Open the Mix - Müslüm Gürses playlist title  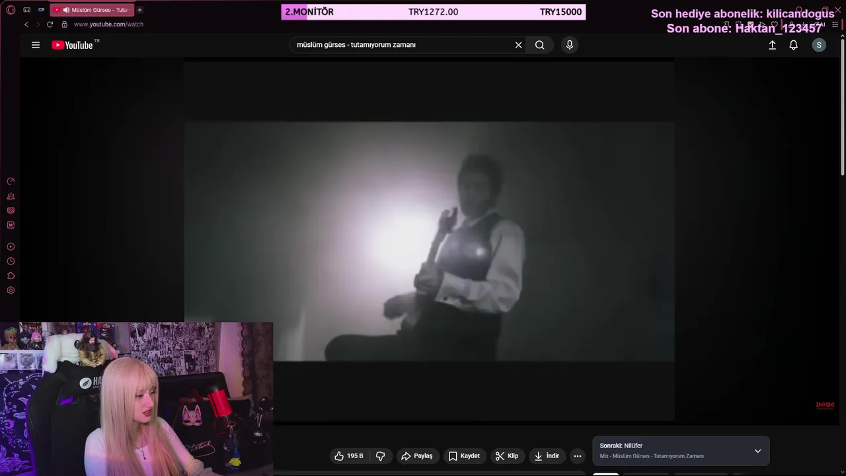click(x=652, y=456)
